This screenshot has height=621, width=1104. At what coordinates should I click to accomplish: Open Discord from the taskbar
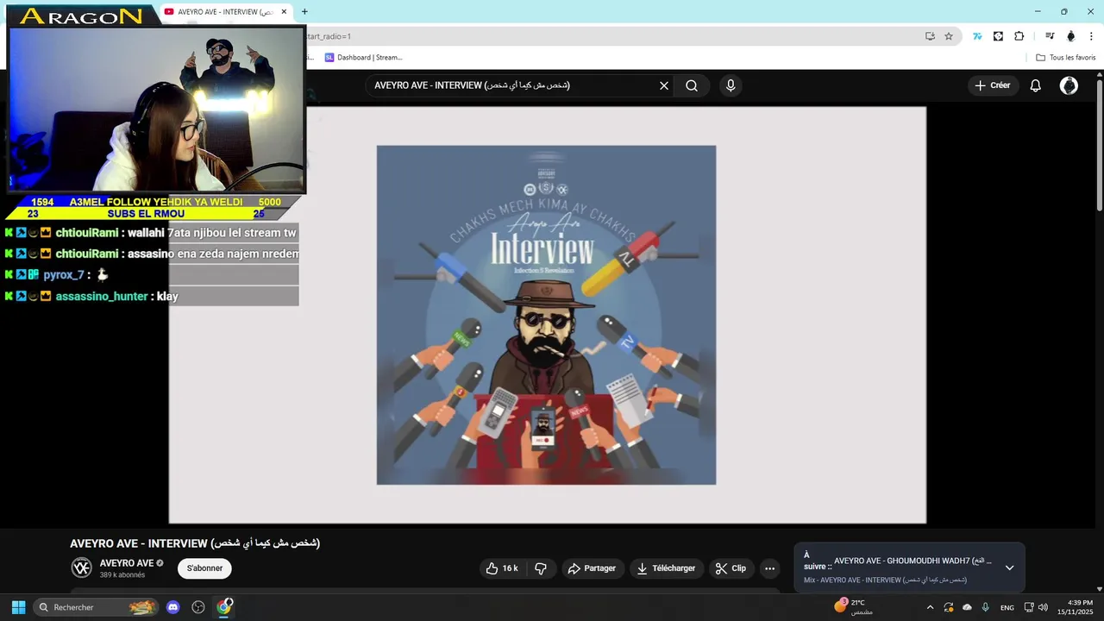(x=173, y=607)
